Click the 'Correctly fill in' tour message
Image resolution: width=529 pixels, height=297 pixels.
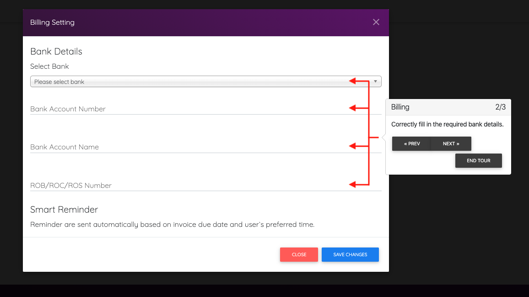447,124
